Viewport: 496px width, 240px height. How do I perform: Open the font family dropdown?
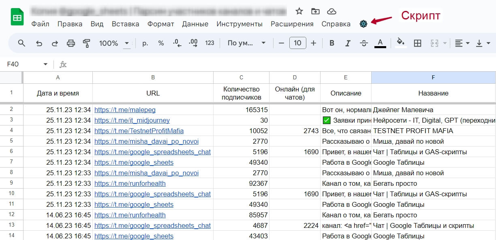(246, 43)
